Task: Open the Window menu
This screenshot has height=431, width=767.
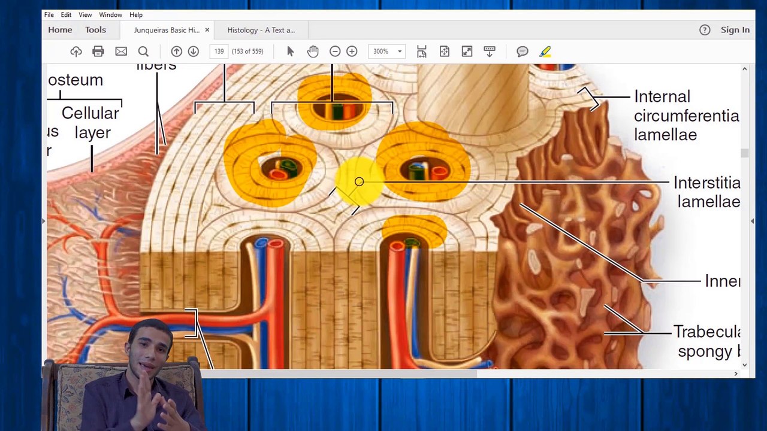Action: pos(110,15)
